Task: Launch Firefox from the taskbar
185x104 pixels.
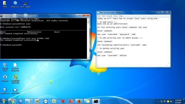Action: click(79, 101)
